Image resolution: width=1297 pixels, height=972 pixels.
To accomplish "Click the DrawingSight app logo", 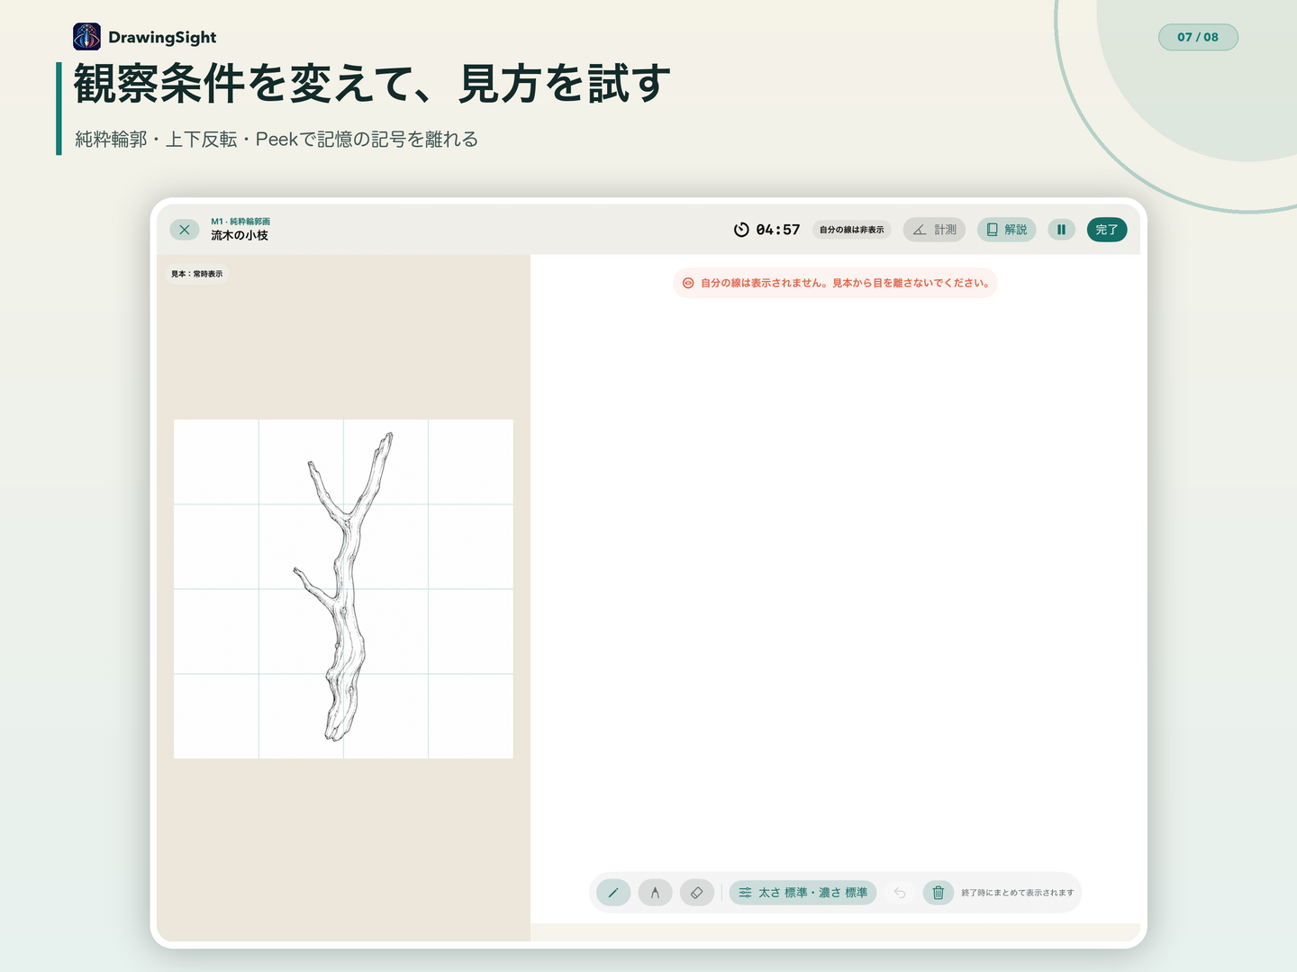I will 86,37.
